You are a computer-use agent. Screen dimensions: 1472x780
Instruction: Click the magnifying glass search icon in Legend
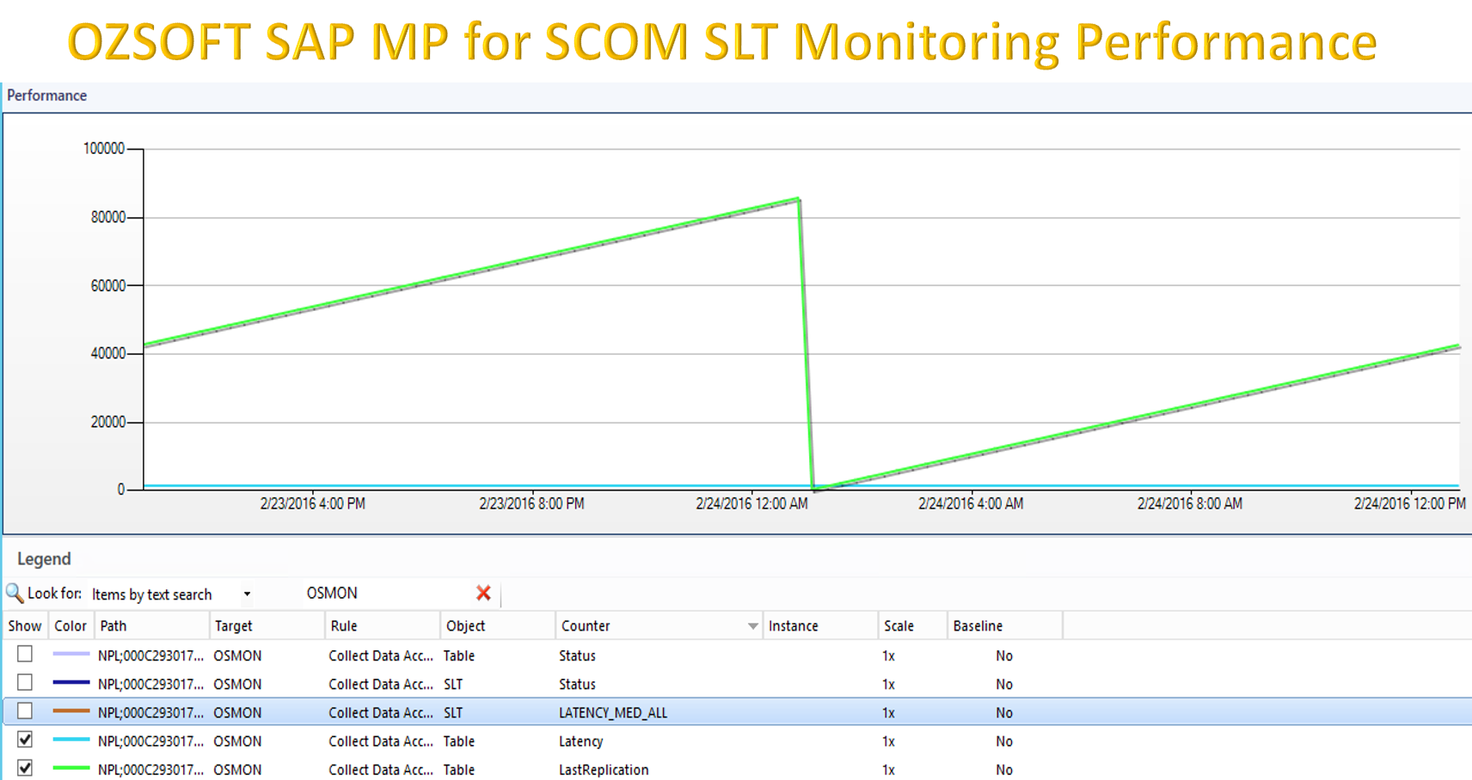[x=13, y=593]
